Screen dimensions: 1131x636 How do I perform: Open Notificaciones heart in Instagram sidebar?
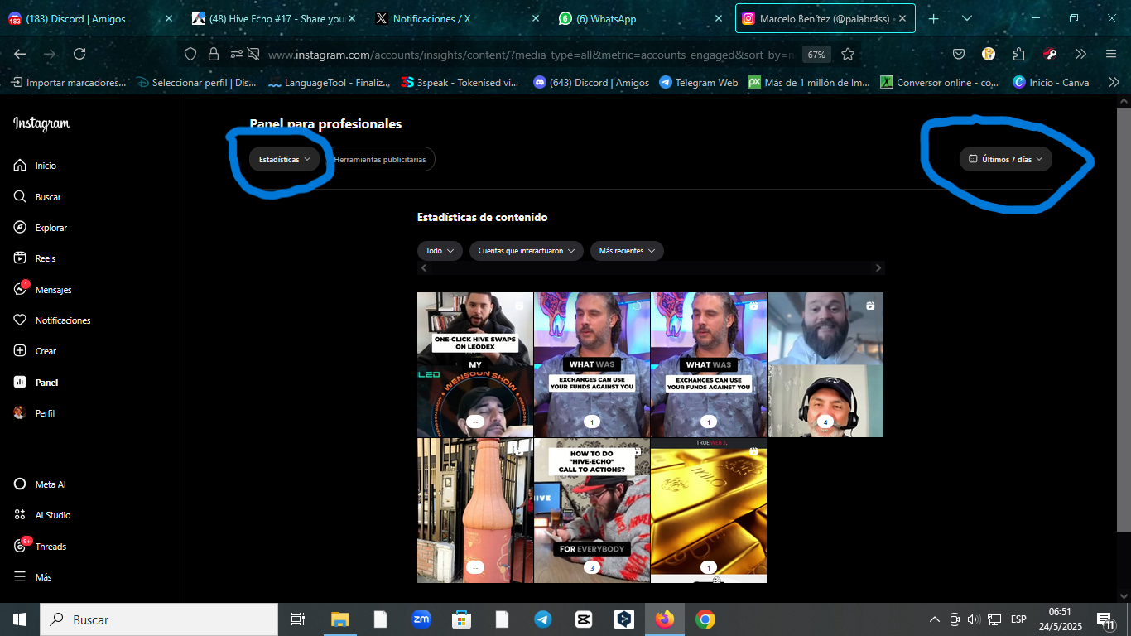coord(21,320)
